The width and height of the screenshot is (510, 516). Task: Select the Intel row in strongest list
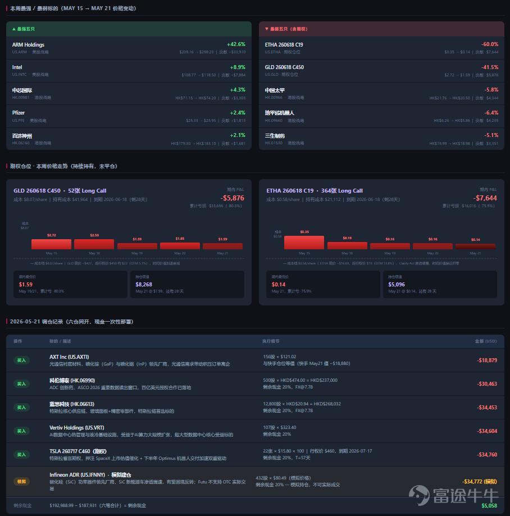129,71
